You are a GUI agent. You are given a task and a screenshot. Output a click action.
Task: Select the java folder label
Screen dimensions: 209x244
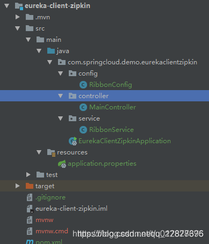pos(63,51)
